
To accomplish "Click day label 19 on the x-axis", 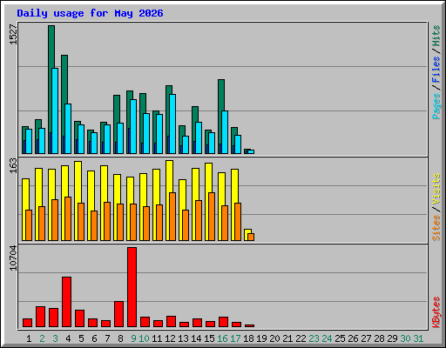I will click(x=261, y=338).
